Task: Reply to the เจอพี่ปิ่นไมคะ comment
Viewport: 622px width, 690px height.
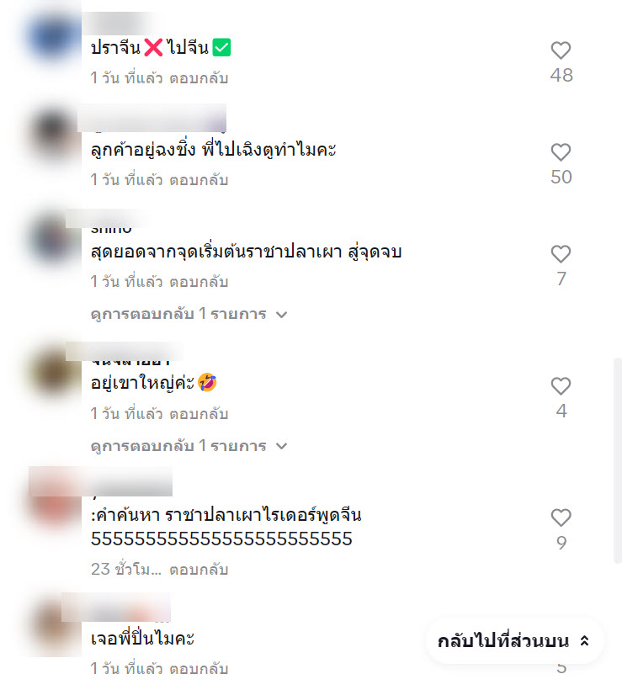Action: pyautogui.click(x=199, y=669)
